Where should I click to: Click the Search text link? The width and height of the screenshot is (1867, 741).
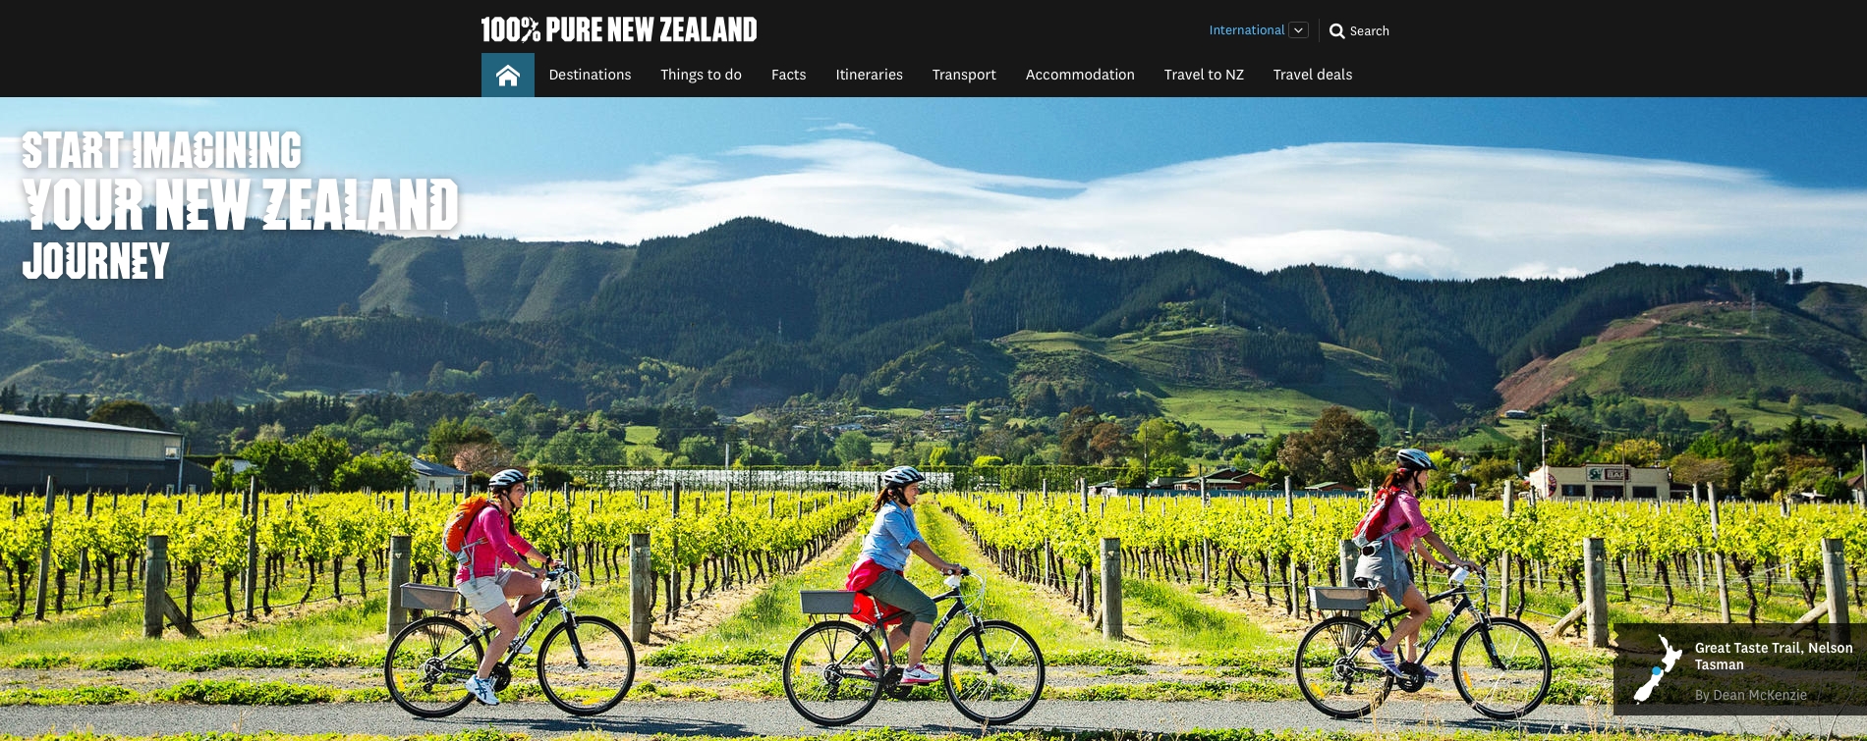tap(1369, 31)
